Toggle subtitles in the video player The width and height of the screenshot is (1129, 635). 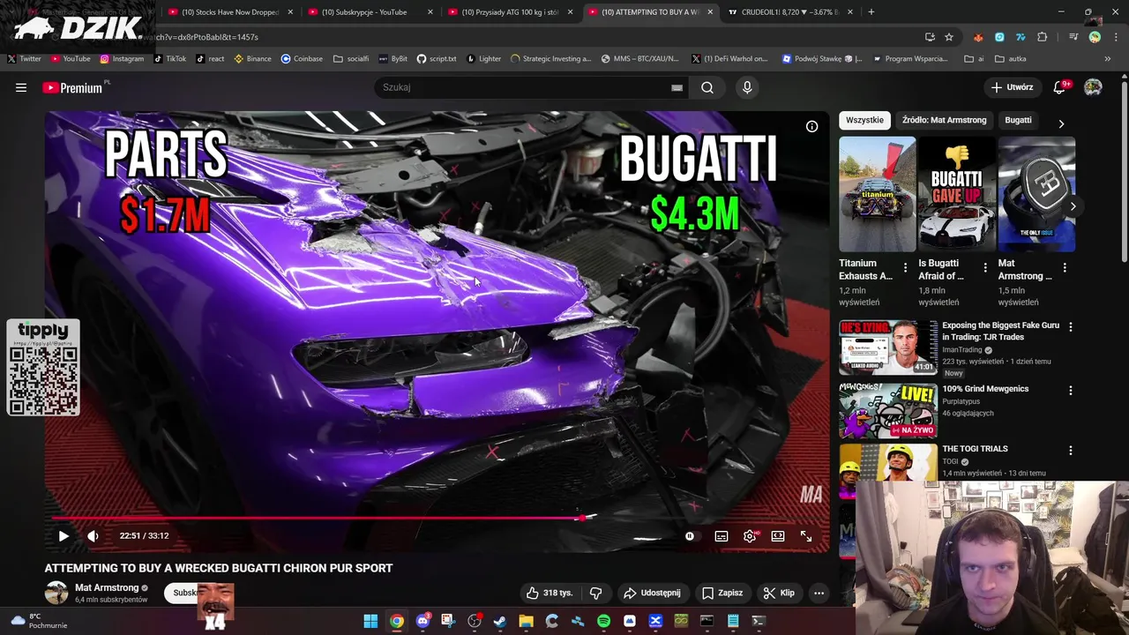click(722, 535)
